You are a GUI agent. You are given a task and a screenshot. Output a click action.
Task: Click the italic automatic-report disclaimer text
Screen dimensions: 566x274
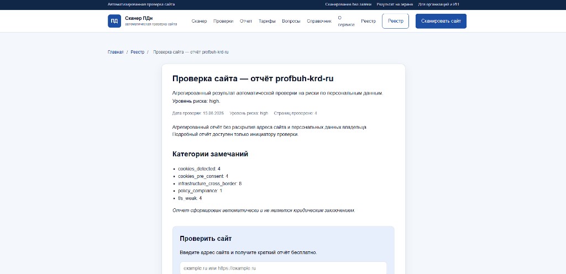pos(264,210)
